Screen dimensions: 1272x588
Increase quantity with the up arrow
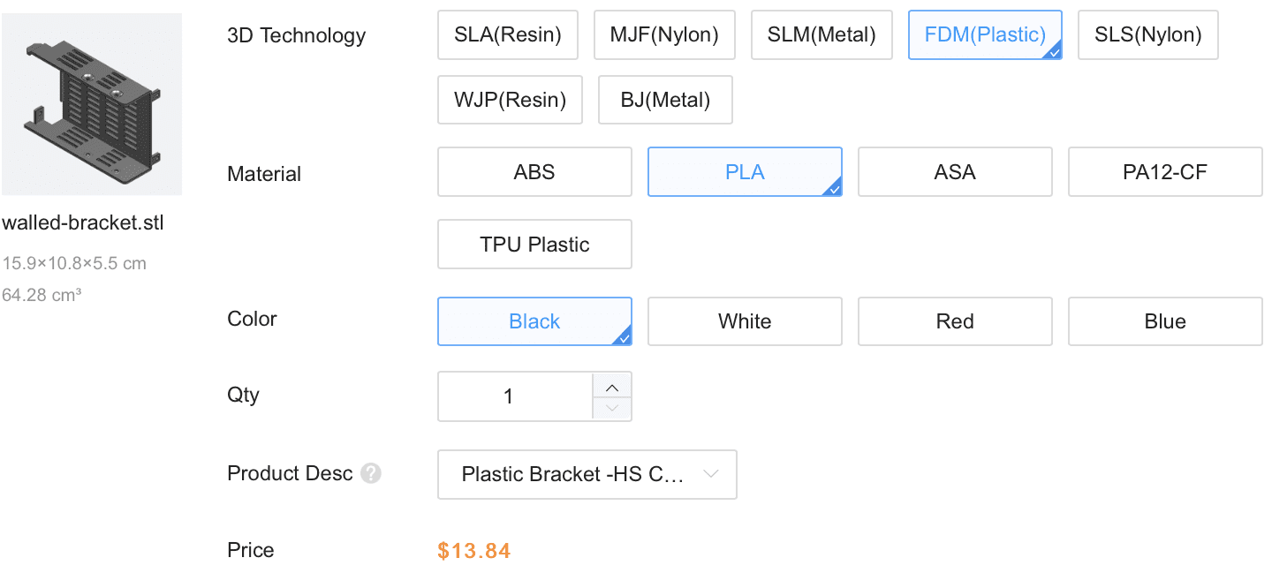pyautogui.click(x=612, y=387)
